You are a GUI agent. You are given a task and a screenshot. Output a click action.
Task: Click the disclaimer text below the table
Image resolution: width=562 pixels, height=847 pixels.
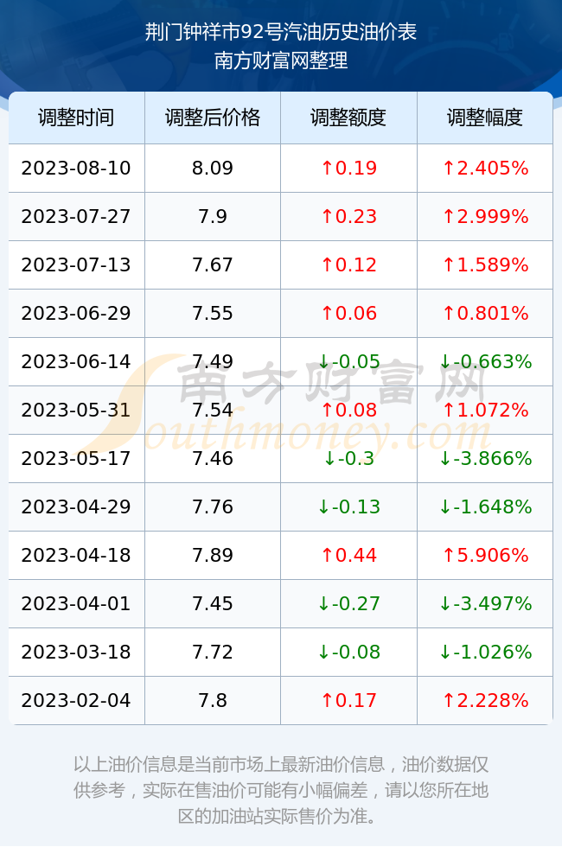pyautogui.click(x=281, y=790)
